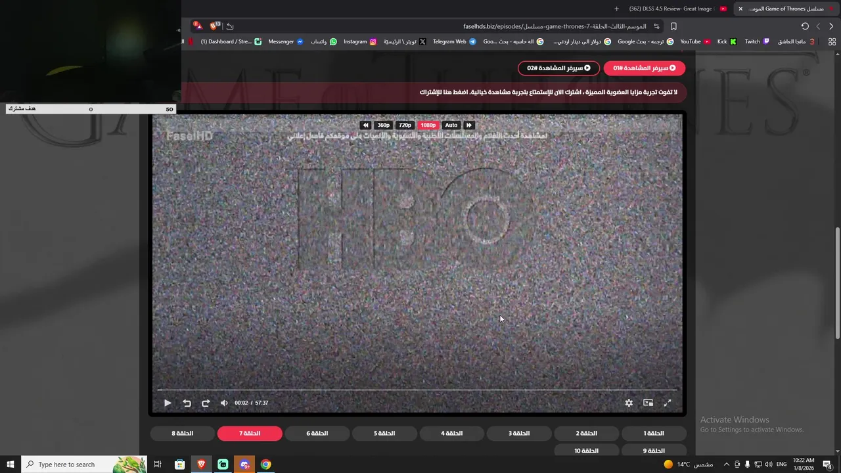The width and height of the screenshot is (841, 473).
Task: Switch quality to Auto
Action: point(451,125)
